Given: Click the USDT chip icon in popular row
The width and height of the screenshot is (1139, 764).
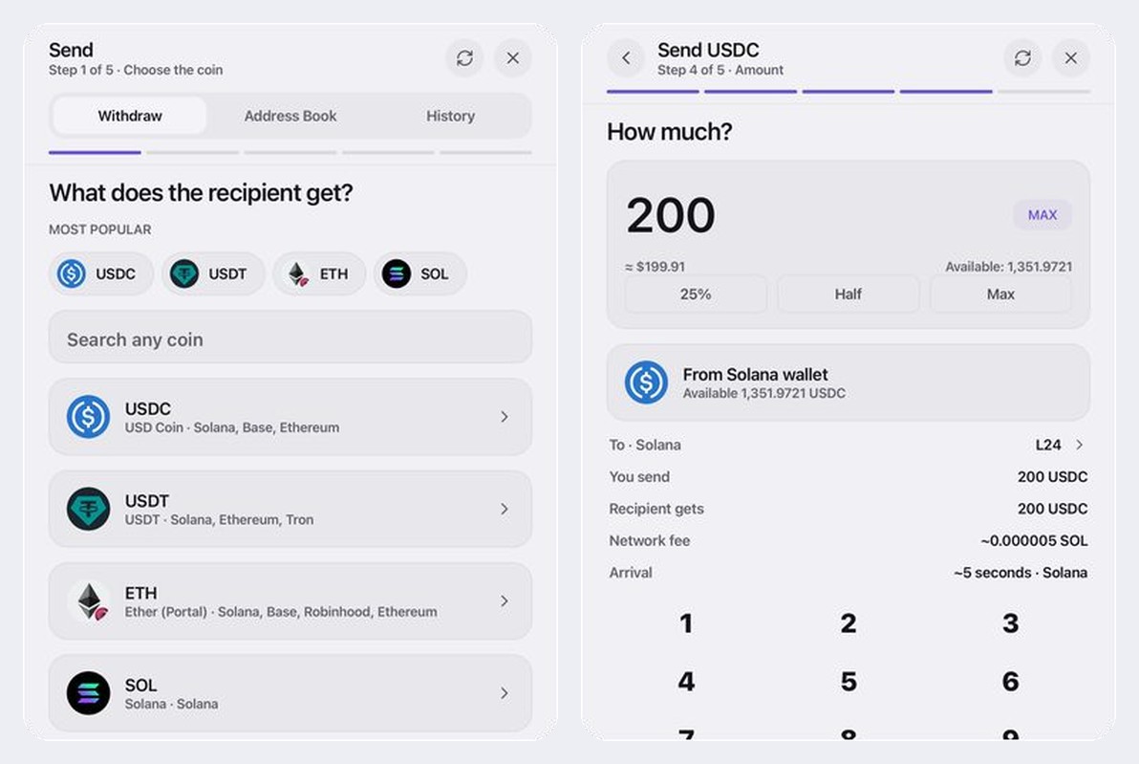Looking at the screenshot, I should point(183,274).
